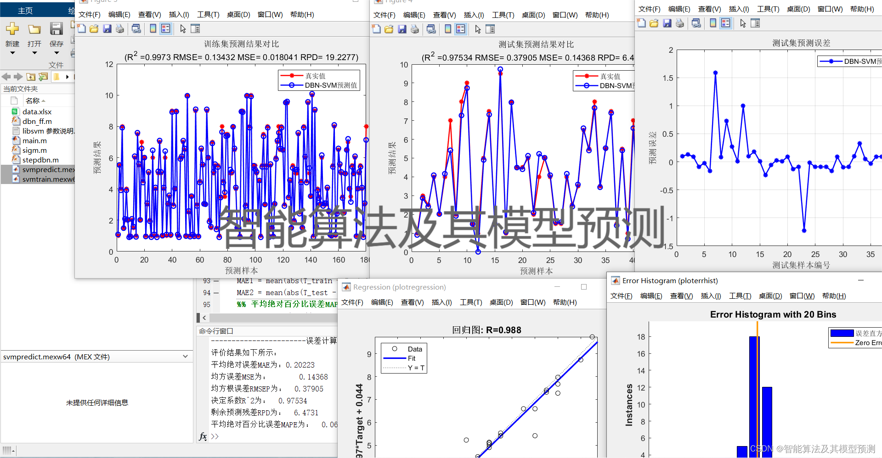Open the Property Inspector icon on Figure 4 toolbar
Screen dimensions: 882x458
pos(490,29)
